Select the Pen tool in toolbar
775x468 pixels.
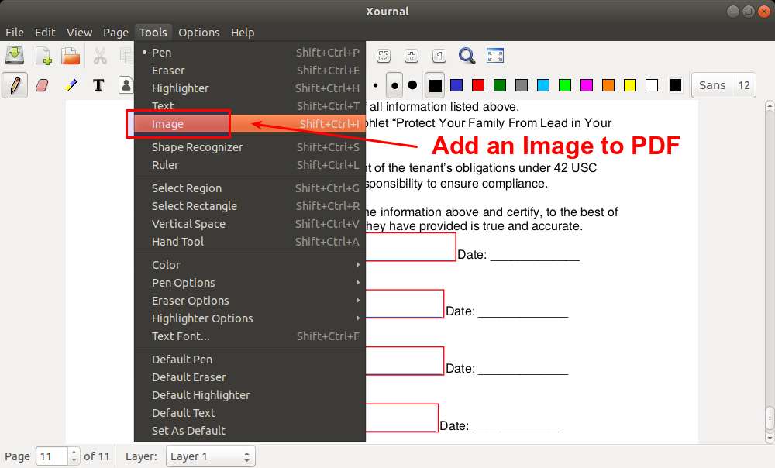coord(15,85)
